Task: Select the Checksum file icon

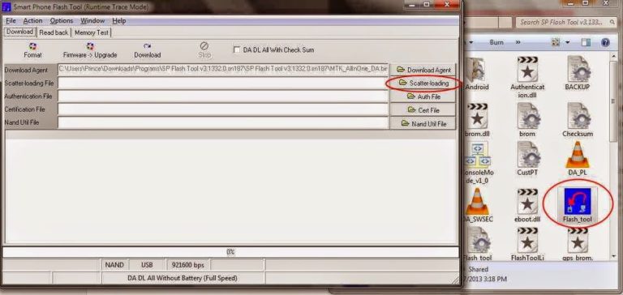Action: (x=578, y=116)
